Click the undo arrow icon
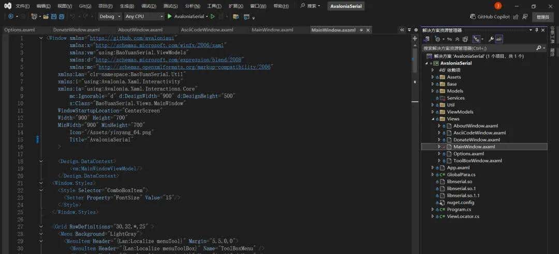This screenshot has width=559, height=254. tap(72, 17)
